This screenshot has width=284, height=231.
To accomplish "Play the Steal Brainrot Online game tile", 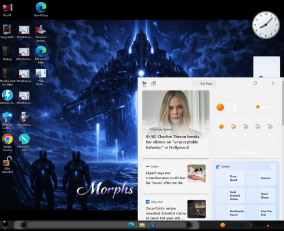I will (230, 196).
